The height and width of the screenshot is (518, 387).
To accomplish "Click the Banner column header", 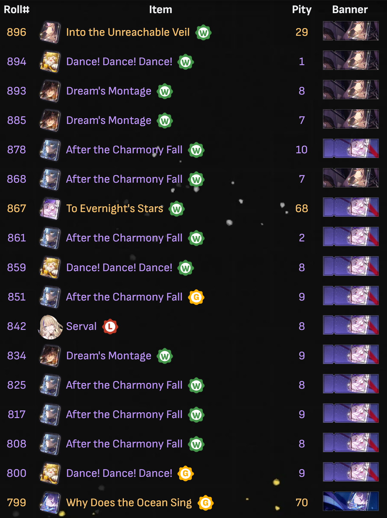I will click(x=350, y=10).
